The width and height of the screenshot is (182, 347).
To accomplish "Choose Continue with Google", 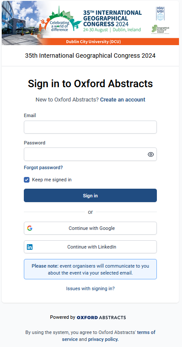I will (x=90, y=228).
